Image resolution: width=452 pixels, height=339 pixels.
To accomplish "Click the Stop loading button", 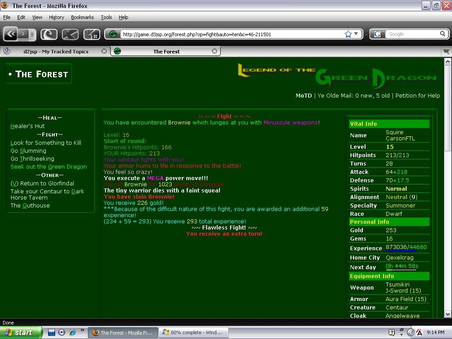I will (x=70, y=34).
